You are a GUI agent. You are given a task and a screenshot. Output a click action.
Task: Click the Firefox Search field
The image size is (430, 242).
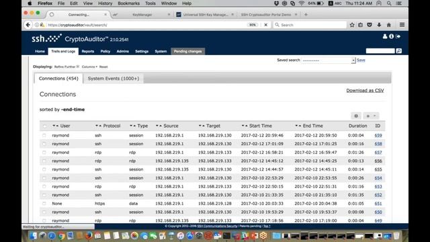pos(310,25)
